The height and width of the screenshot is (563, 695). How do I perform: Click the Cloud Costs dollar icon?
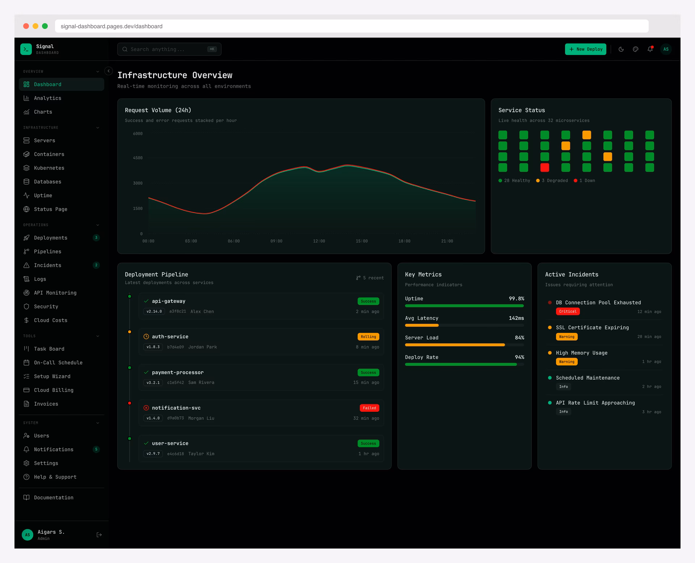[x=26, y=320]
